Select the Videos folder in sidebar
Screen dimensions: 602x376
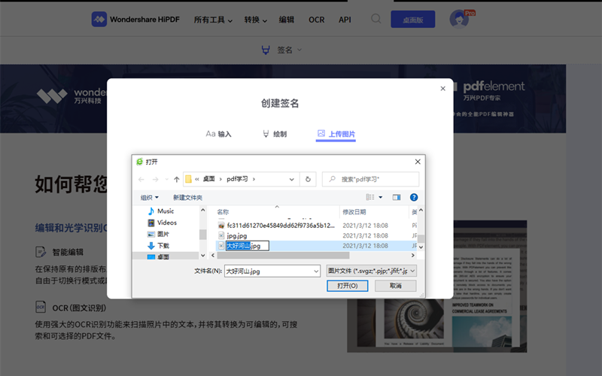click(166, 223)
